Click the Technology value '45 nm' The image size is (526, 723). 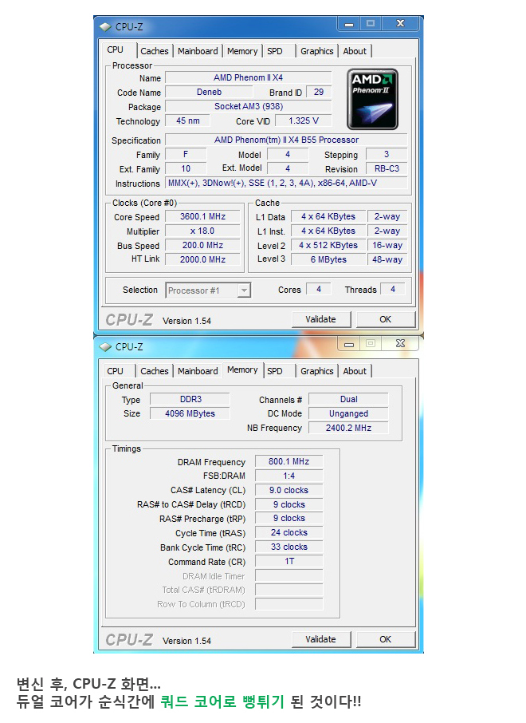[x=188, y=120]
